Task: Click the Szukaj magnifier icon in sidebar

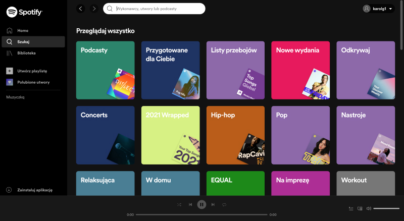Action: (x=10, y=42)
